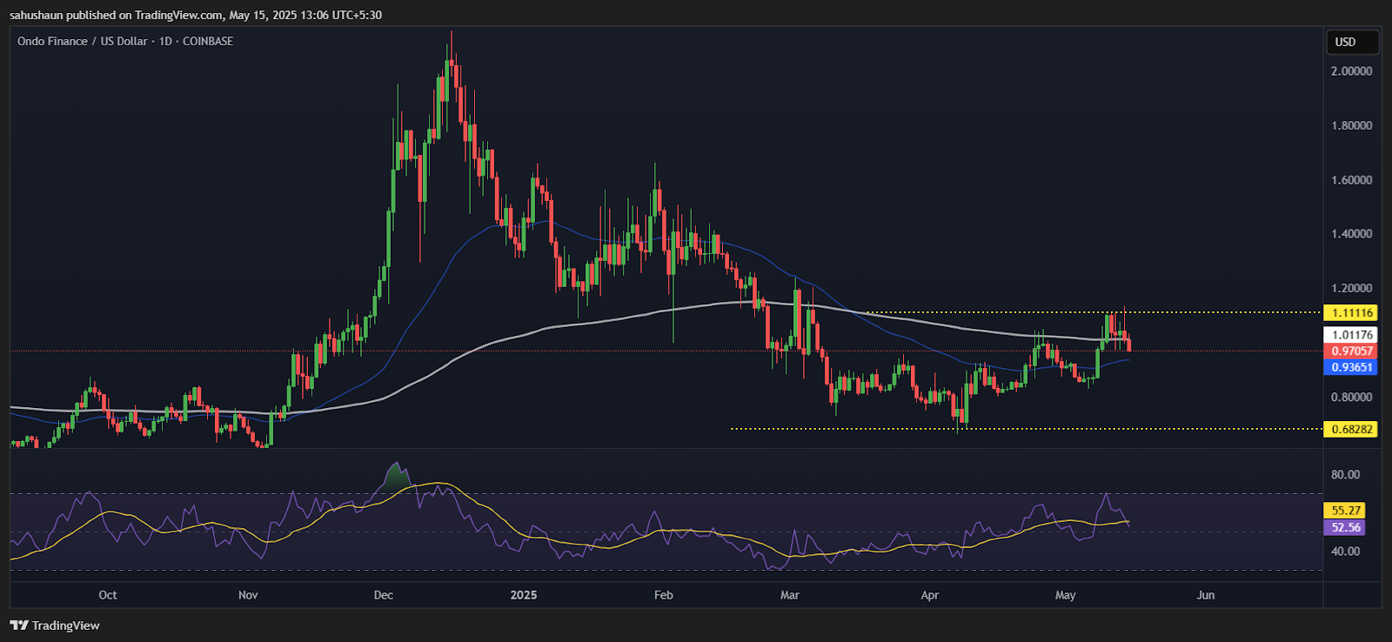
Task: Select the Apr marker on the time axis
Action: (x=929, y=595)
